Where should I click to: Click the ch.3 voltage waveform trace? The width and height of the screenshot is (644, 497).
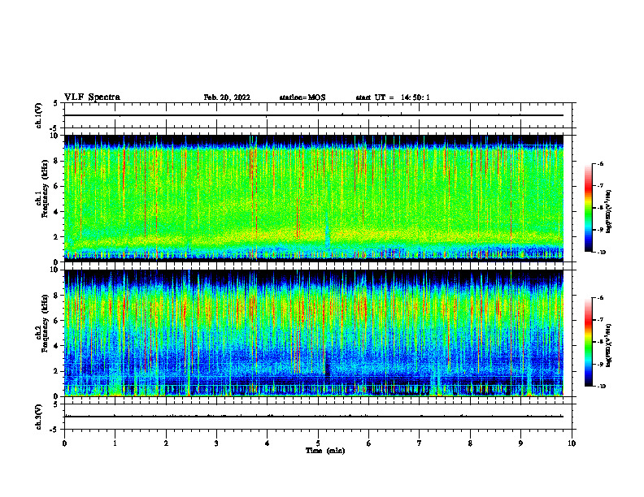pyautogui.click(x=314, y=417)
